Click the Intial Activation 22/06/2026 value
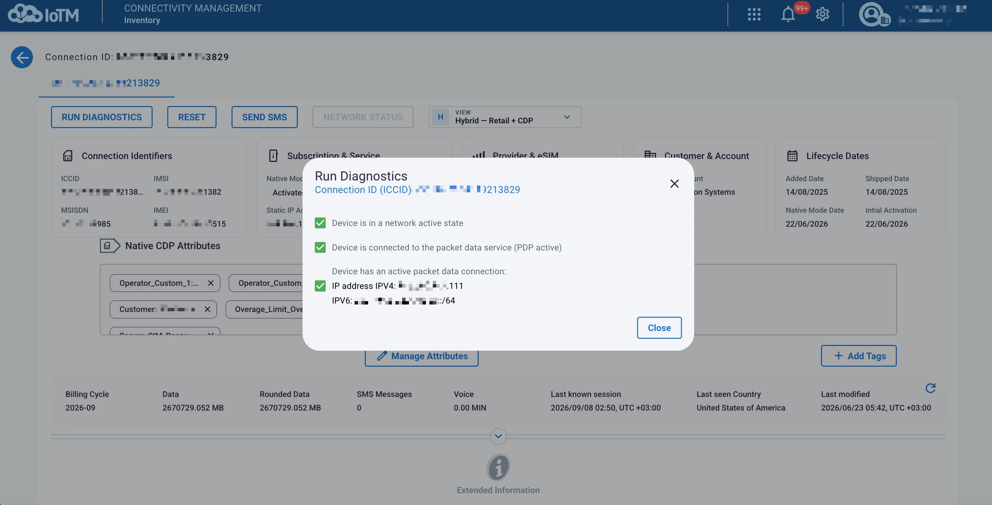Image resolution: width=992 pixels, height=505 pixels. click(887, 224)
